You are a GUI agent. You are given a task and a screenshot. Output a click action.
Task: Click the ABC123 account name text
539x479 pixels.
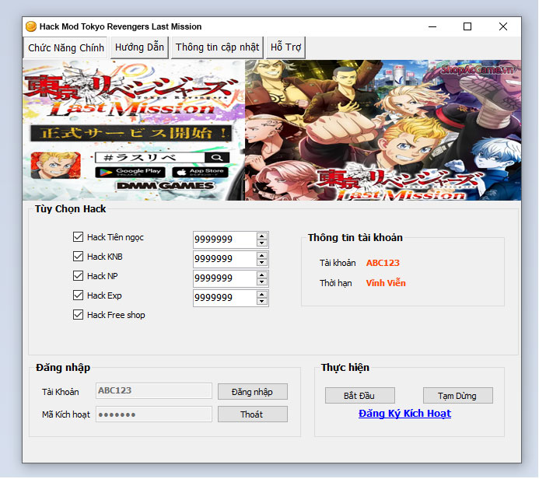pos(383,263)
